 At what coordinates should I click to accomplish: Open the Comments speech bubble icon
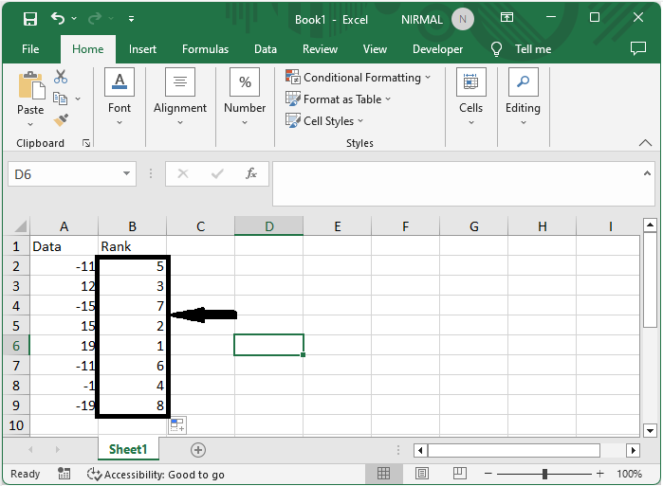(638, 48)
